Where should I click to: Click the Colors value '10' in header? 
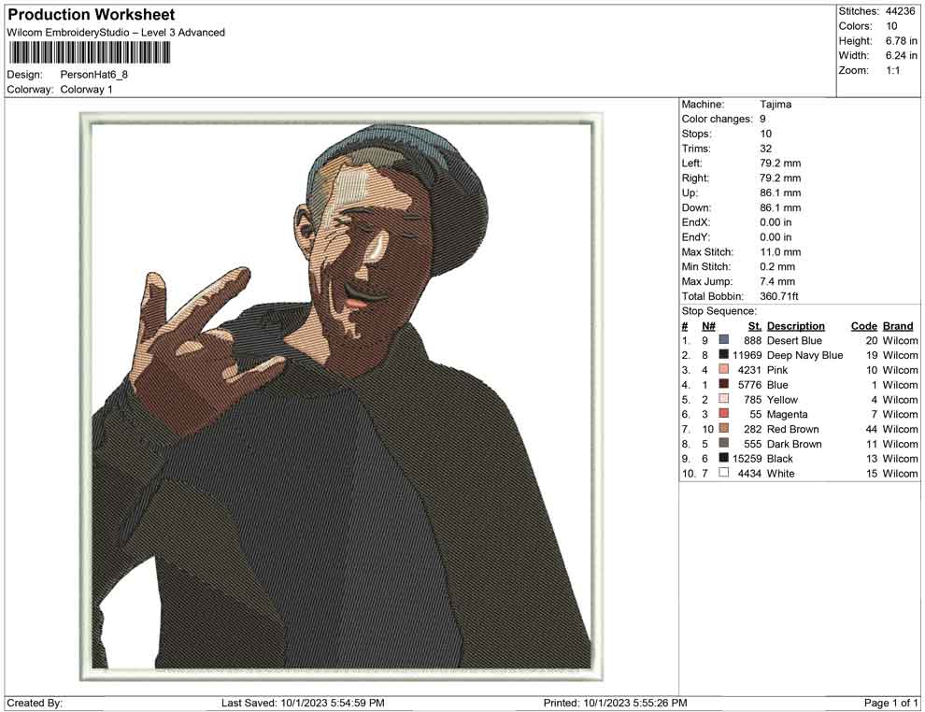tap(891, 26)
